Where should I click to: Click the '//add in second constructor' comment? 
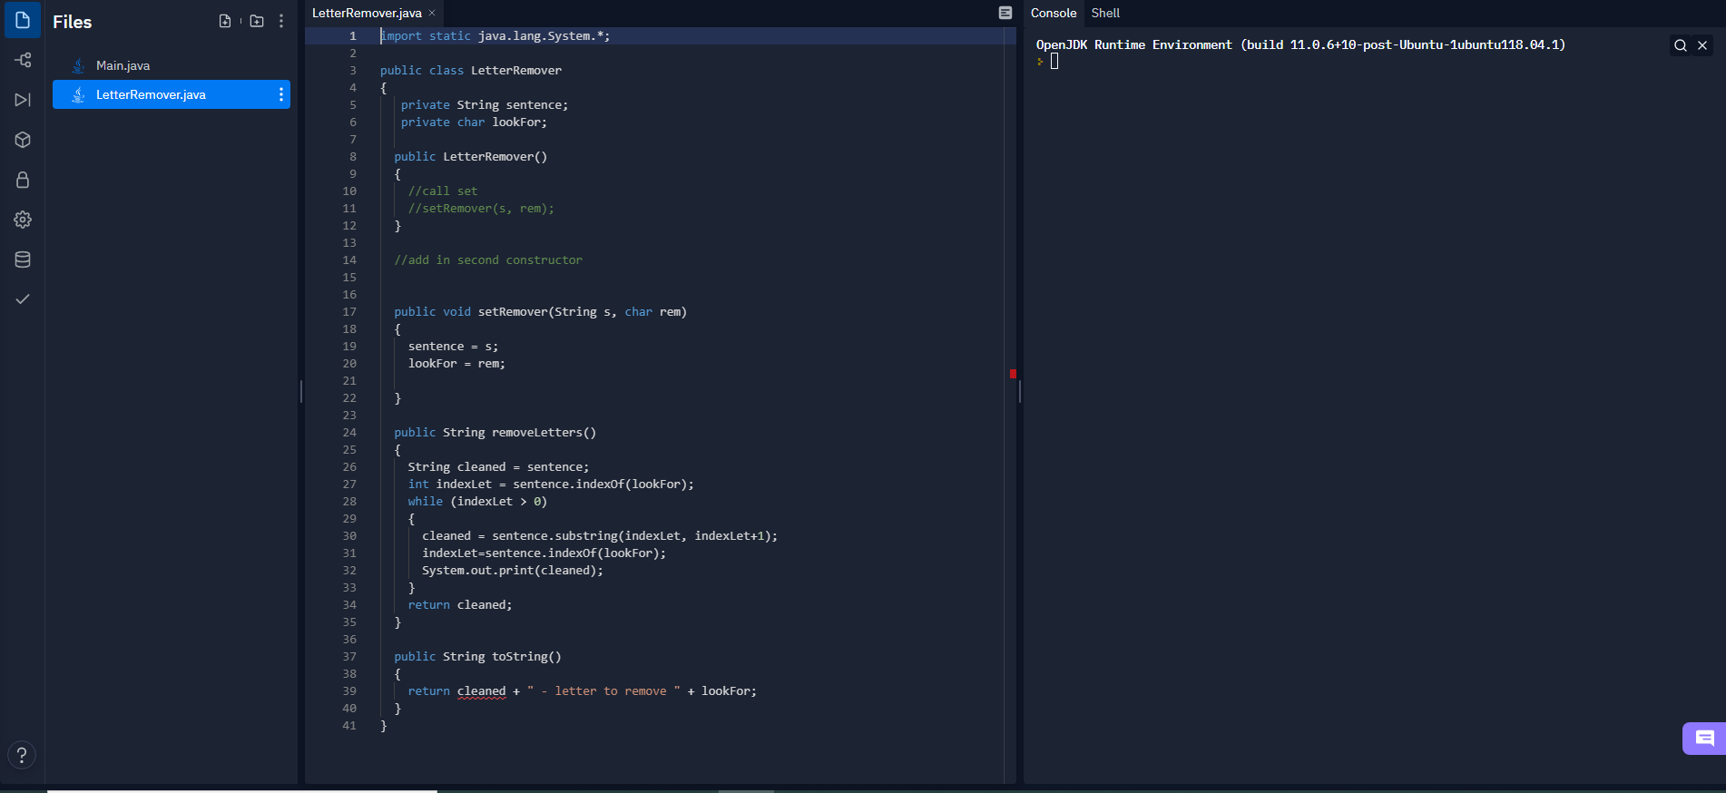click(x=488, y=259)
